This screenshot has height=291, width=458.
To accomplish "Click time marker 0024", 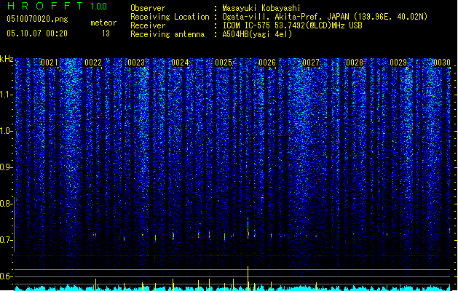I will coord(181,63).
